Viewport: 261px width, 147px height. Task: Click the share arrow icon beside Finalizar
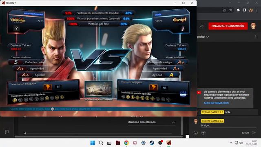point(201,26)
